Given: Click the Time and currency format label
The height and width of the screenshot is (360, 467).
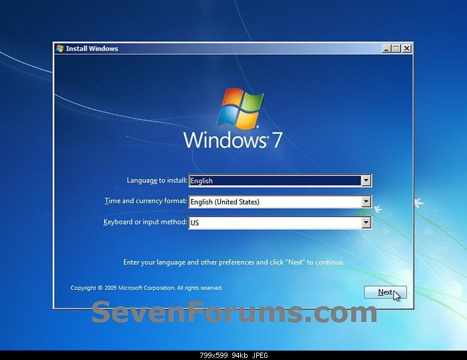Looking at the screenshot, I should (146, 201).
